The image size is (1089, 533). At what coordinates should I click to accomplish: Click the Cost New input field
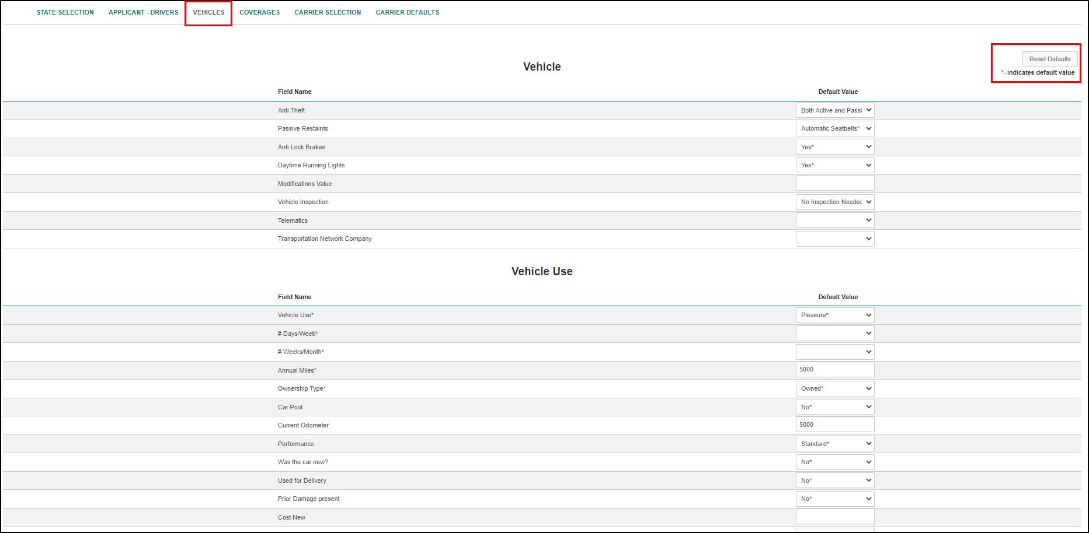835,517
